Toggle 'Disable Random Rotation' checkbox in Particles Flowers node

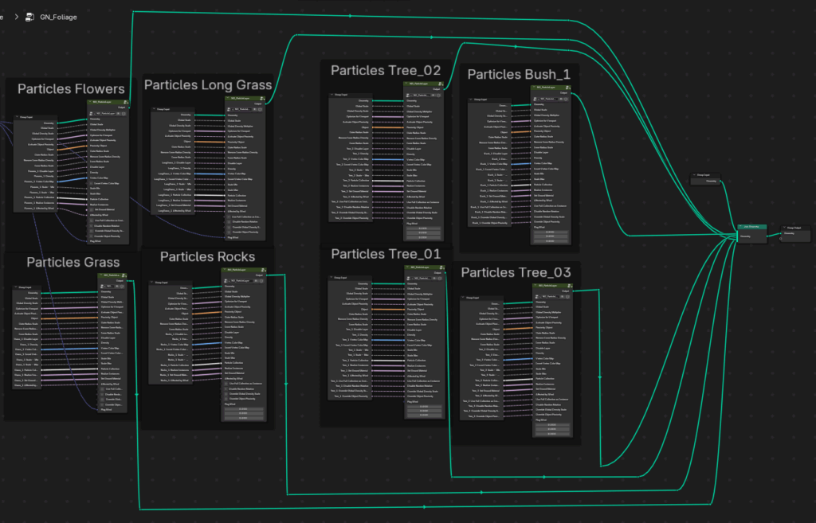click(x=90, y=224)
